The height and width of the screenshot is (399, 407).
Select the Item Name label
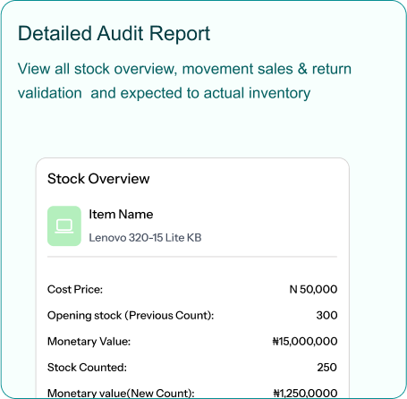(121, 215)
